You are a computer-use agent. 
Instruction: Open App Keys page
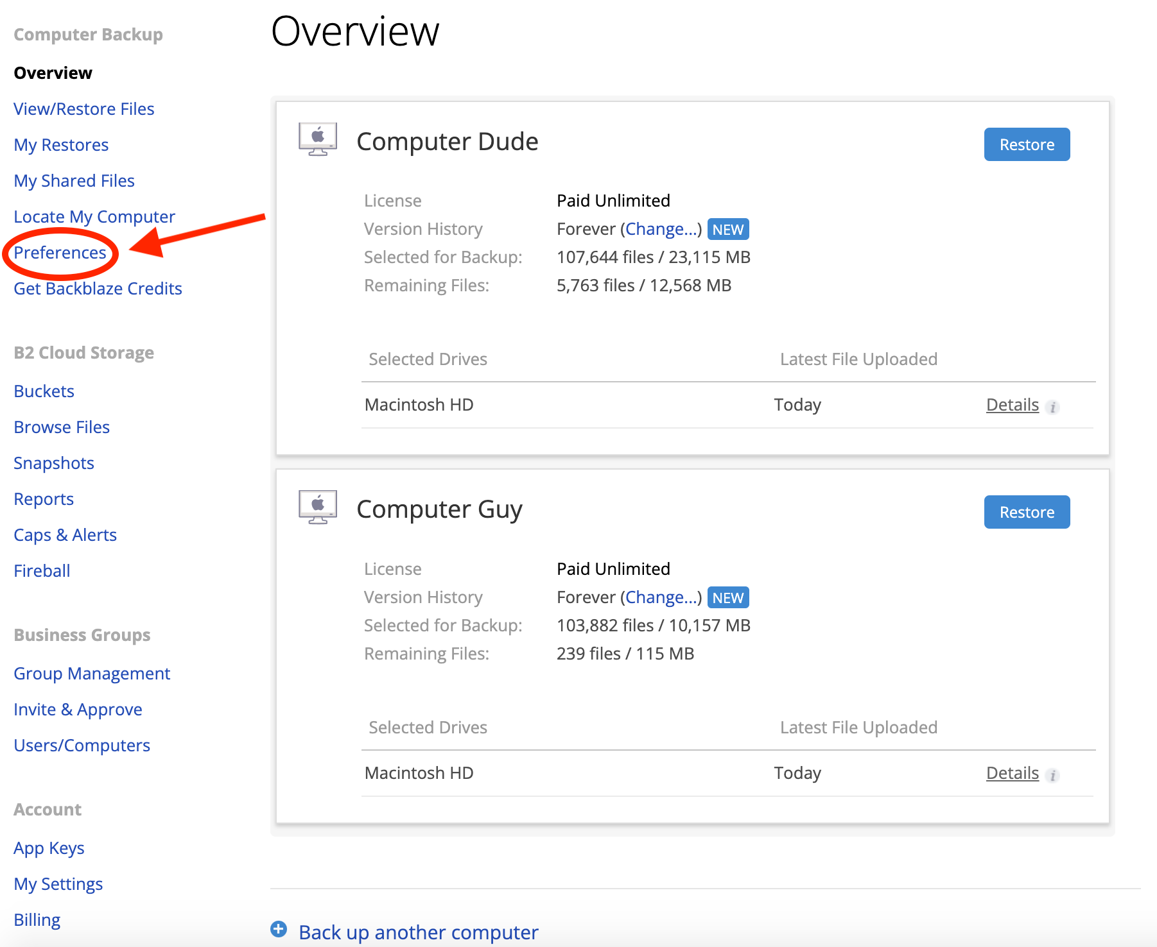pyautogui.click(x=49, y=848)
